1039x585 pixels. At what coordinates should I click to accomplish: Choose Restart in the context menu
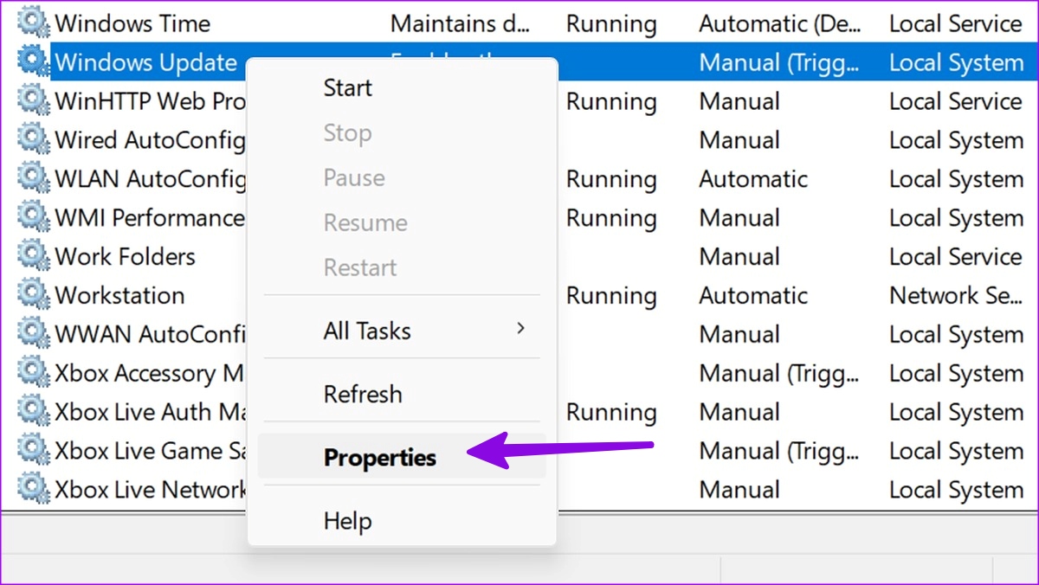tap(360, 267)
